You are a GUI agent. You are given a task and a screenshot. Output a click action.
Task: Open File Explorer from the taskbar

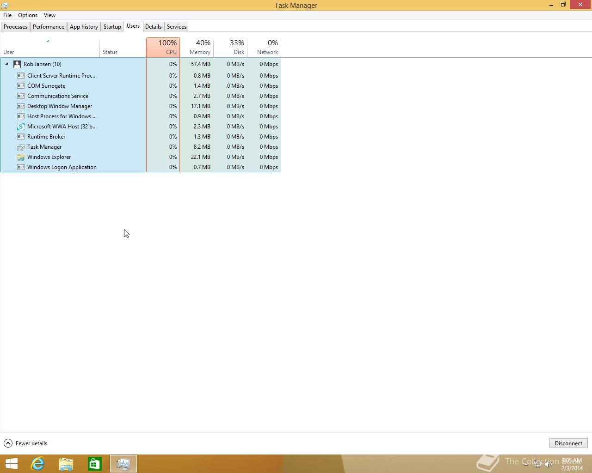pyautogui.click(x=66, y=464)
